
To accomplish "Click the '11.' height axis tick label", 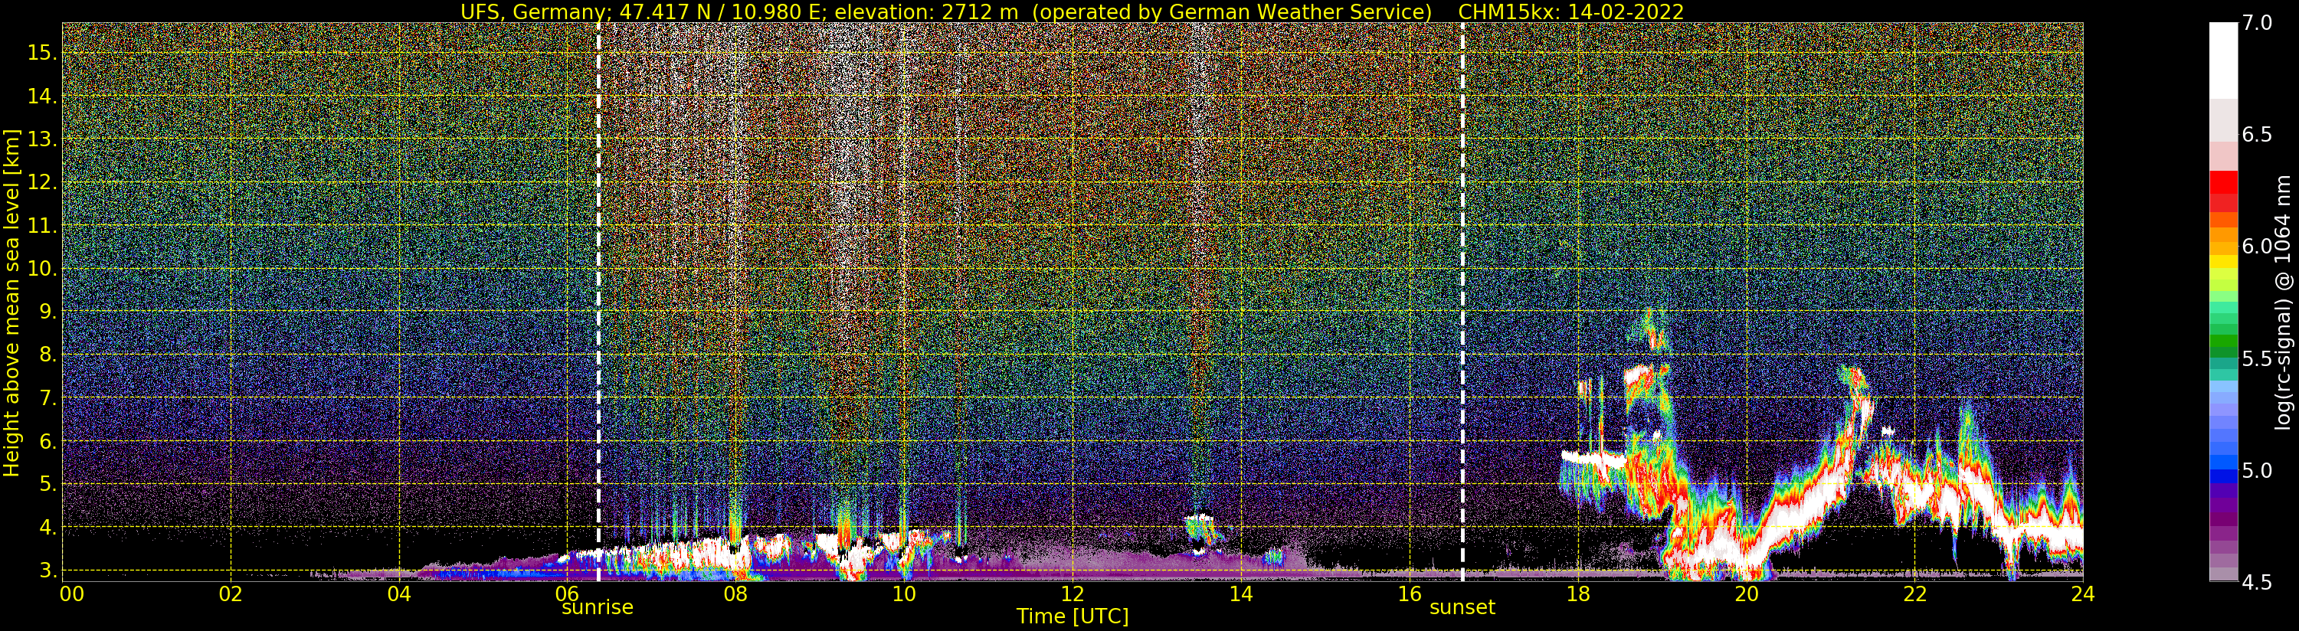I will [42, 226].
